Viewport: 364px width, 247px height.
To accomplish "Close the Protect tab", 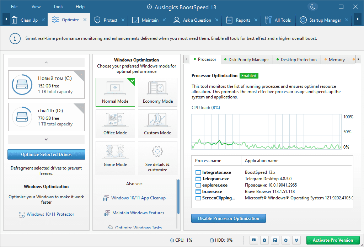I will [123, 20].
